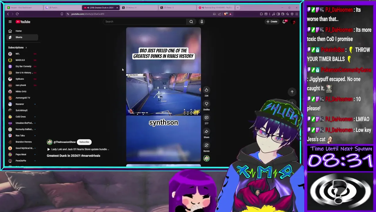376x212 pixels.
Task: Switch to the Grok / X tab
Action: (x=178, y=7)
